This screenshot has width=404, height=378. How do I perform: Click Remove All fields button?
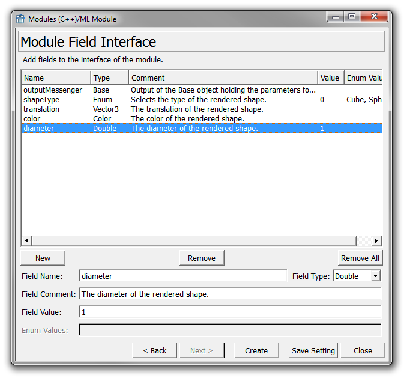pyautogui.click(x=360, y=258)
